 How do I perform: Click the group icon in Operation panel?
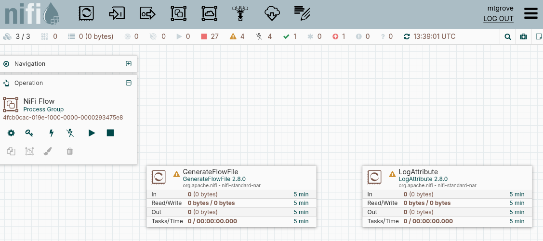coord(29,151)
